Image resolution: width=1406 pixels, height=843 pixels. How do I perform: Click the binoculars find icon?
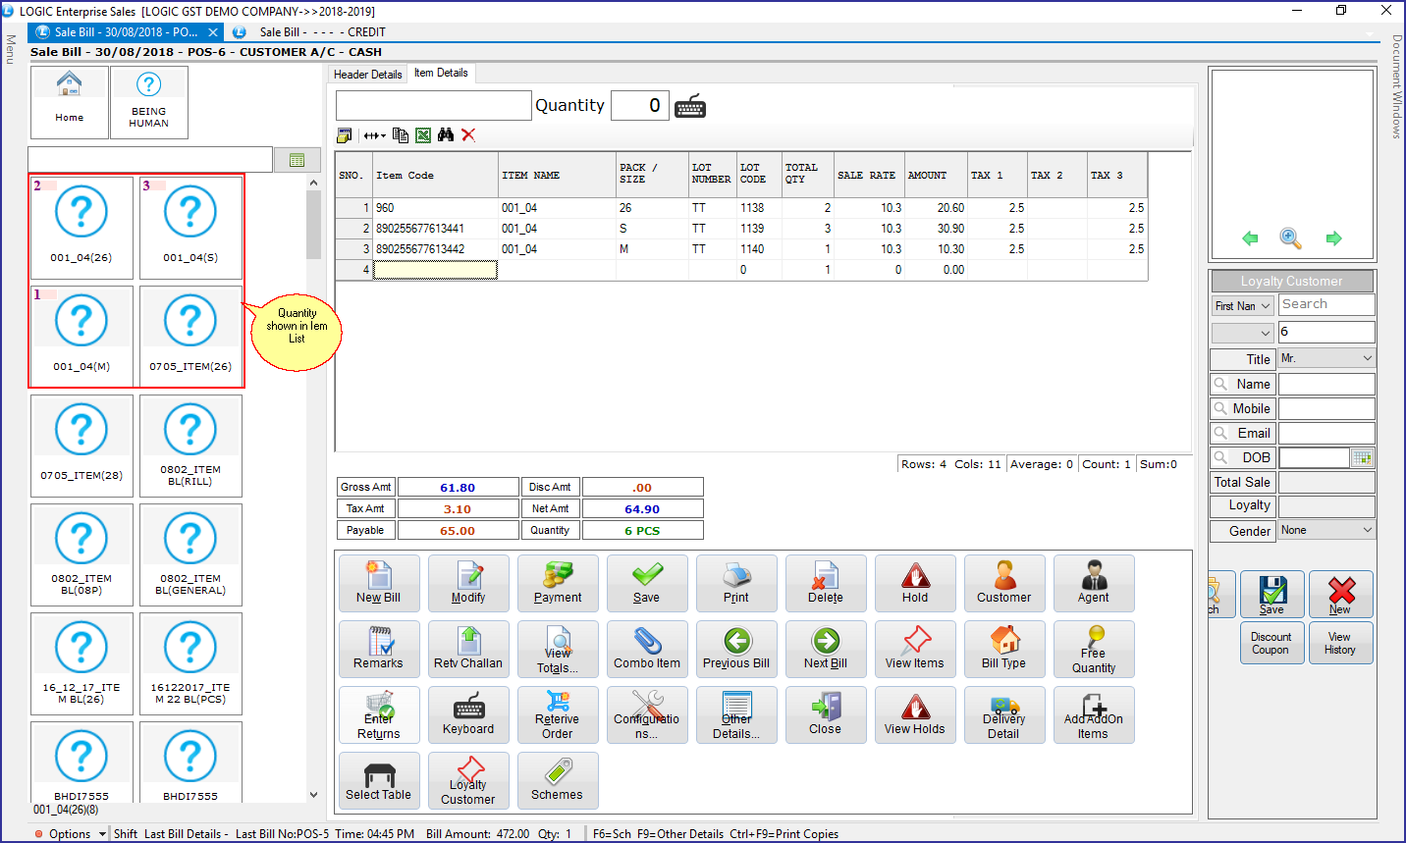pos(446,135)
